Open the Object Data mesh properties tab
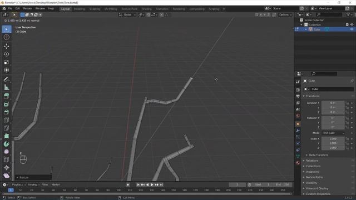Screen dimensions: 356x200 [x=298, y=156]
